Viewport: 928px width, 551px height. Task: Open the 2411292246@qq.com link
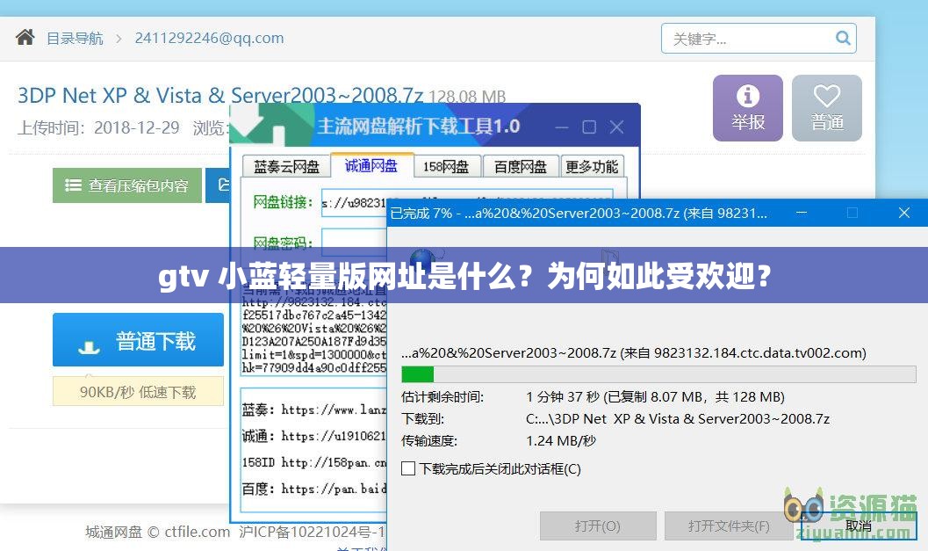pyautogui.click(x=208, y=38)
